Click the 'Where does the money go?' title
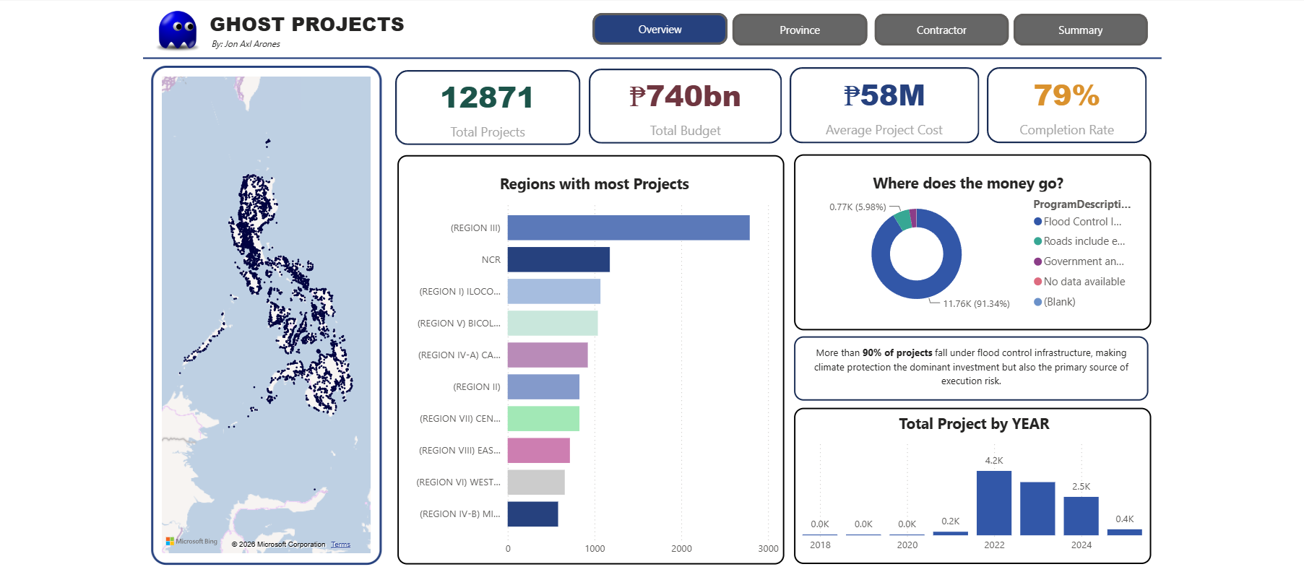The width and height of the screenshot is (1304, 572). click(968, 183)
